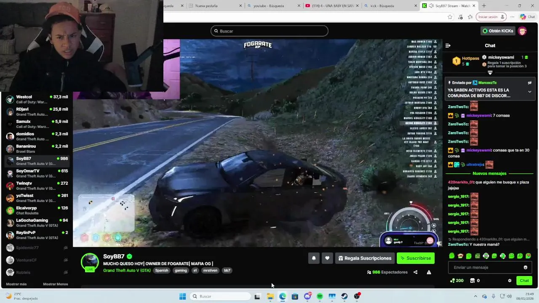Close the youtube - Búsqueda tab

(299, 6)
